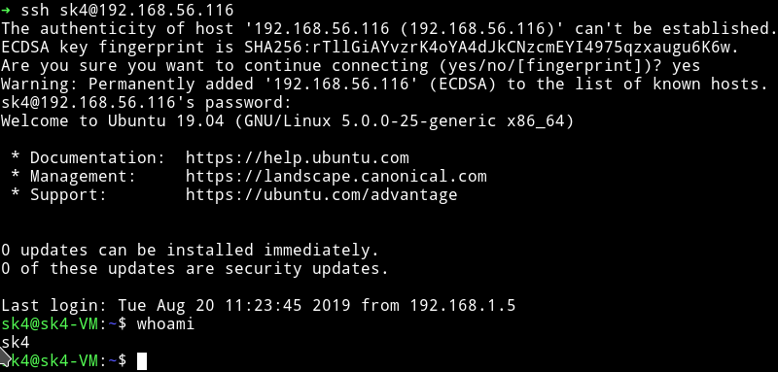Click the sk4 output below whoami

tap(16, 343)
